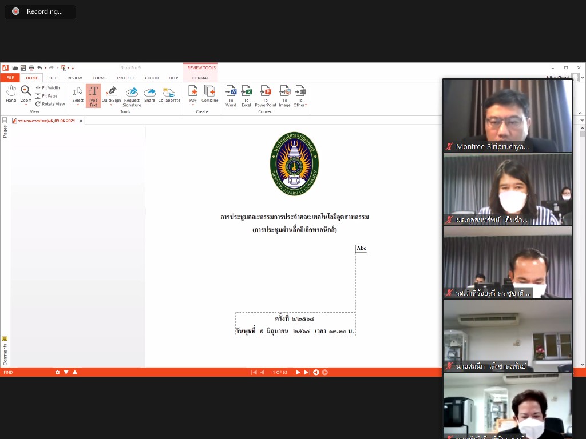Click the previous view round button
This screenshot has width=586, height=439.
pos(316,372)
